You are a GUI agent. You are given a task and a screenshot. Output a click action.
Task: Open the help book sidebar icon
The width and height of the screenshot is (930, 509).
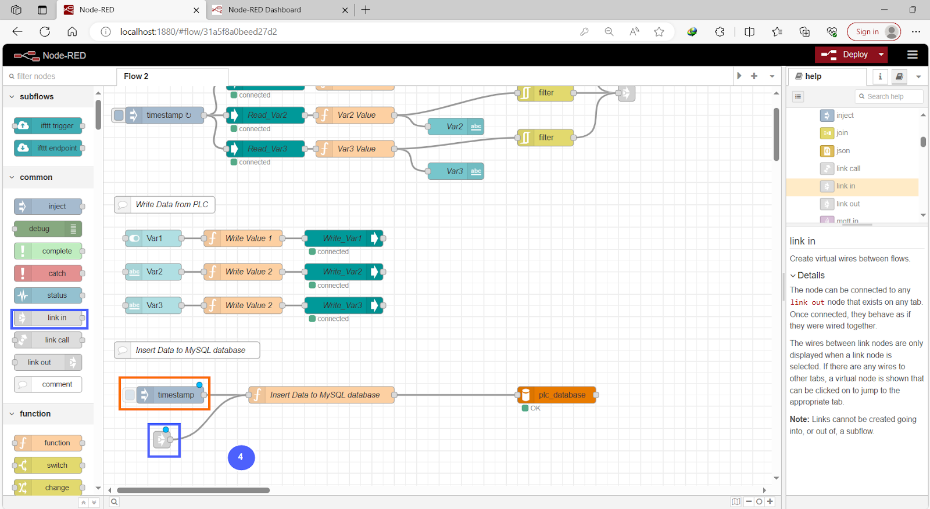(899, 76)
